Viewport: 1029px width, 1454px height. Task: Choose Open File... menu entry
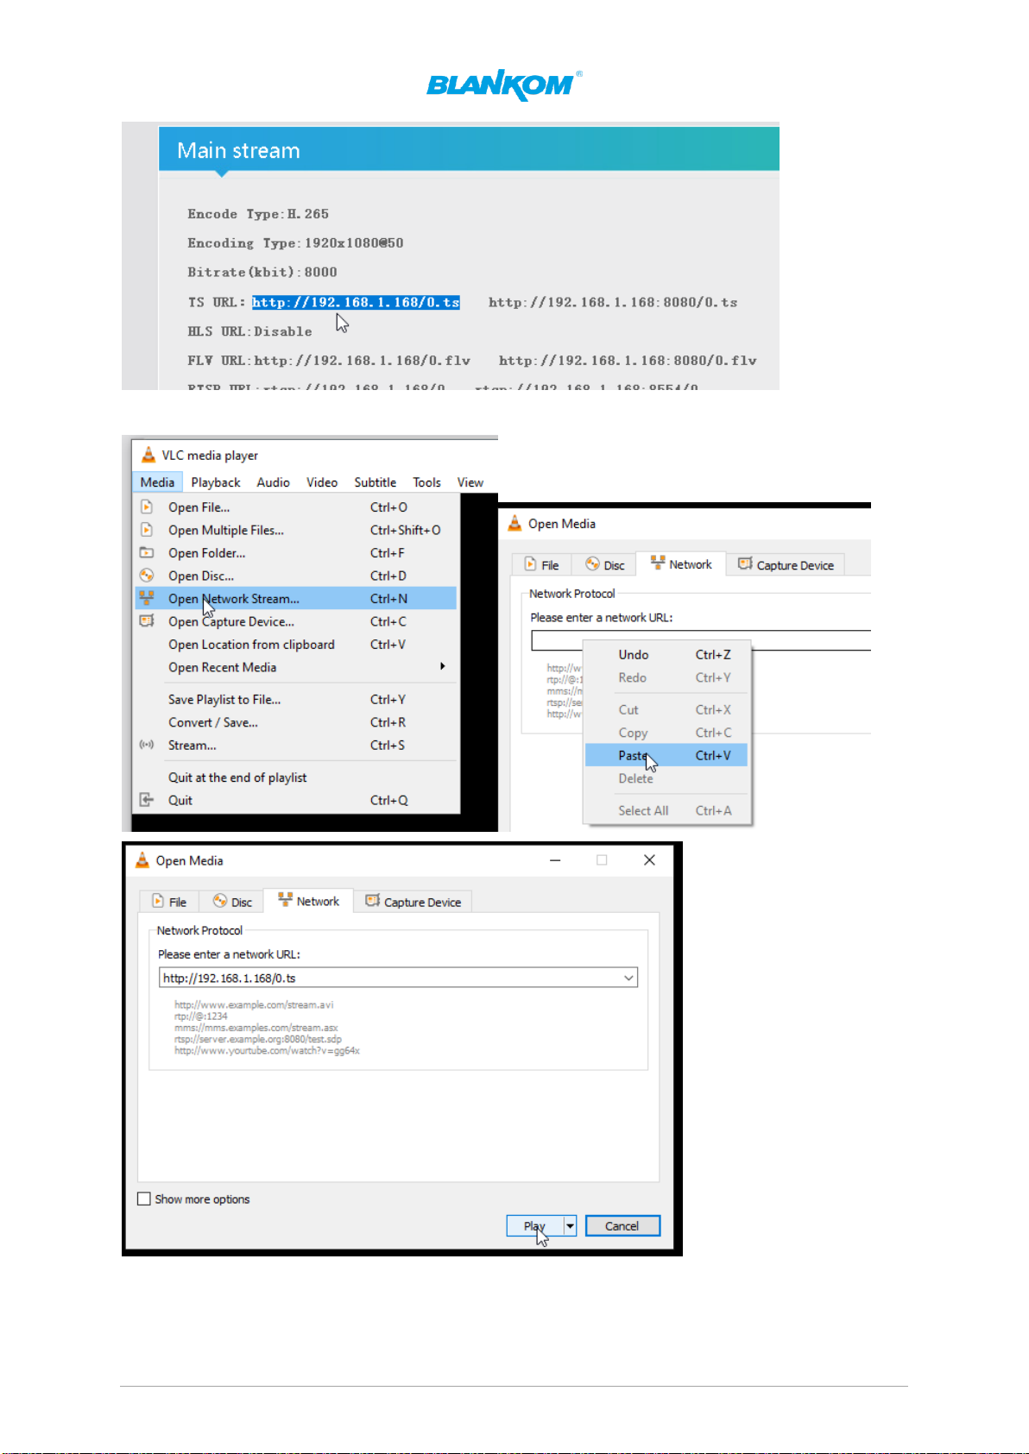point(296,507)
